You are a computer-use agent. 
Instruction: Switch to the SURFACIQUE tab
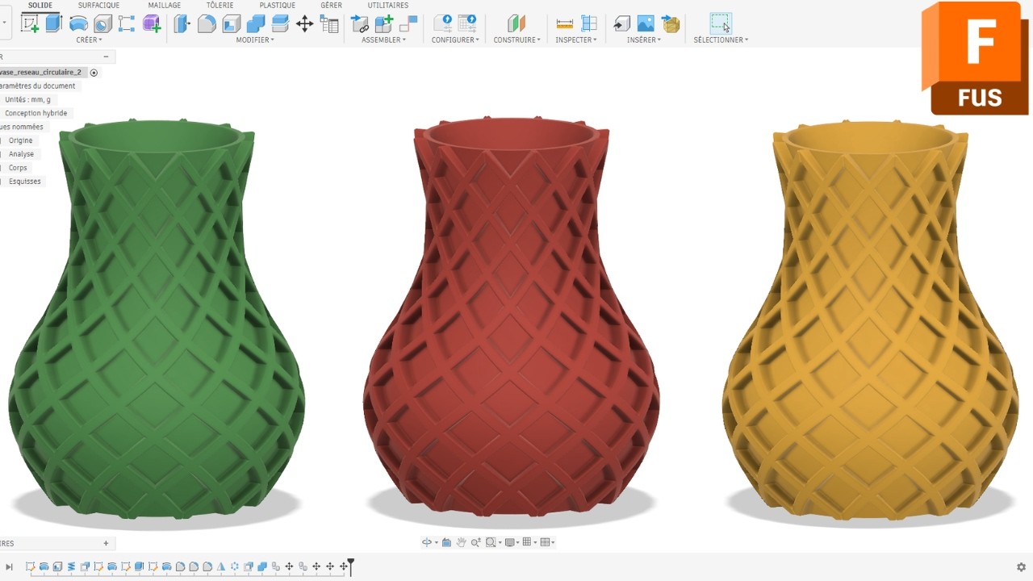pyautogui.click(x=98, y=5)
